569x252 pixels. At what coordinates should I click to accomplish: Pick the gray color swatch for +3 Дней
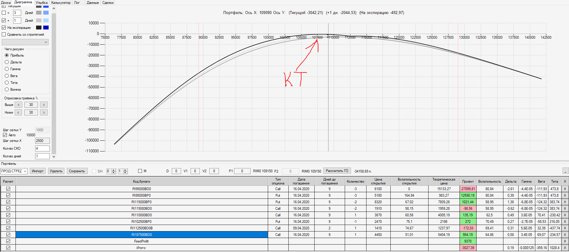(39, 13)
